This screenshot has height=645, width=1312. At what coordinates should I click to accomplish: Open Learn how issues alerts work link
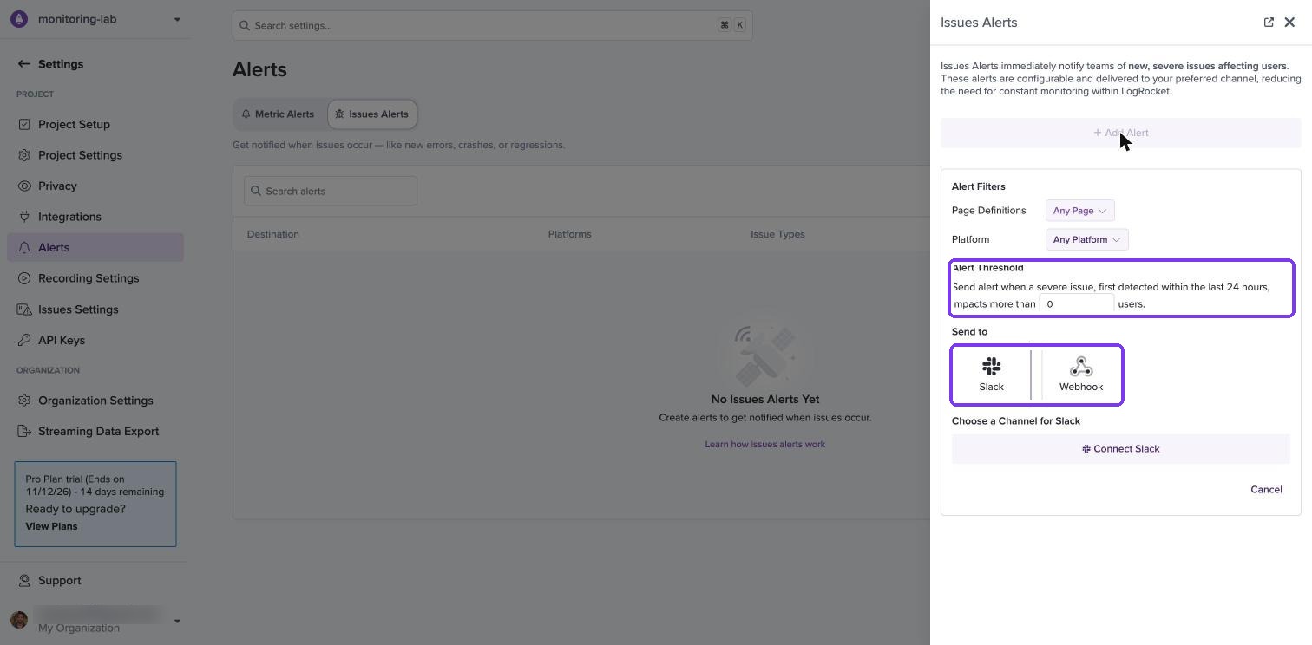764,445
